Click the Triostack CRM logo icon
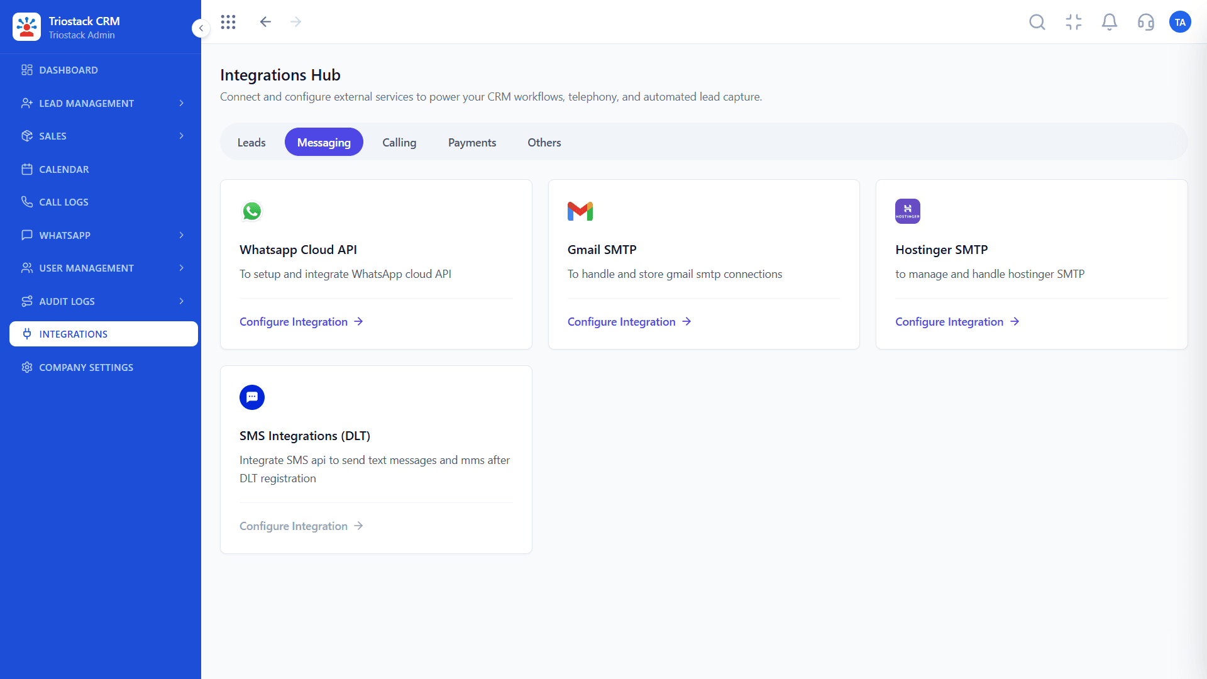The width and height of the screenshot is (1207, 679). [x=26, y=27]
